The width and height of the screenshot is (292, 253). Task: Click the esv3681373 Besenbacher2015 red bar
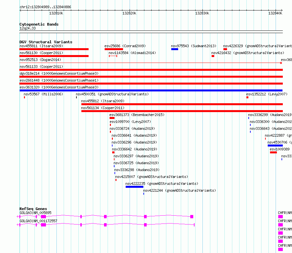click(x=112, y=118)
